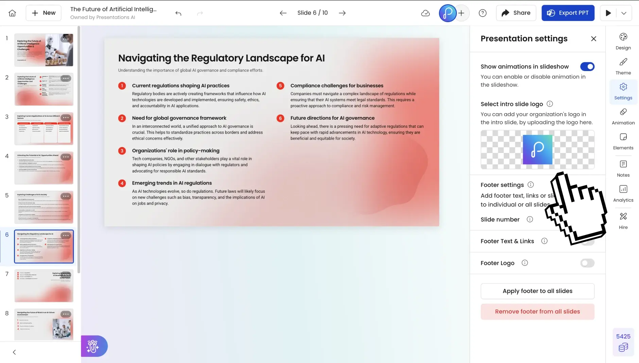Click Remove footer from all slides

click(537, 312)
